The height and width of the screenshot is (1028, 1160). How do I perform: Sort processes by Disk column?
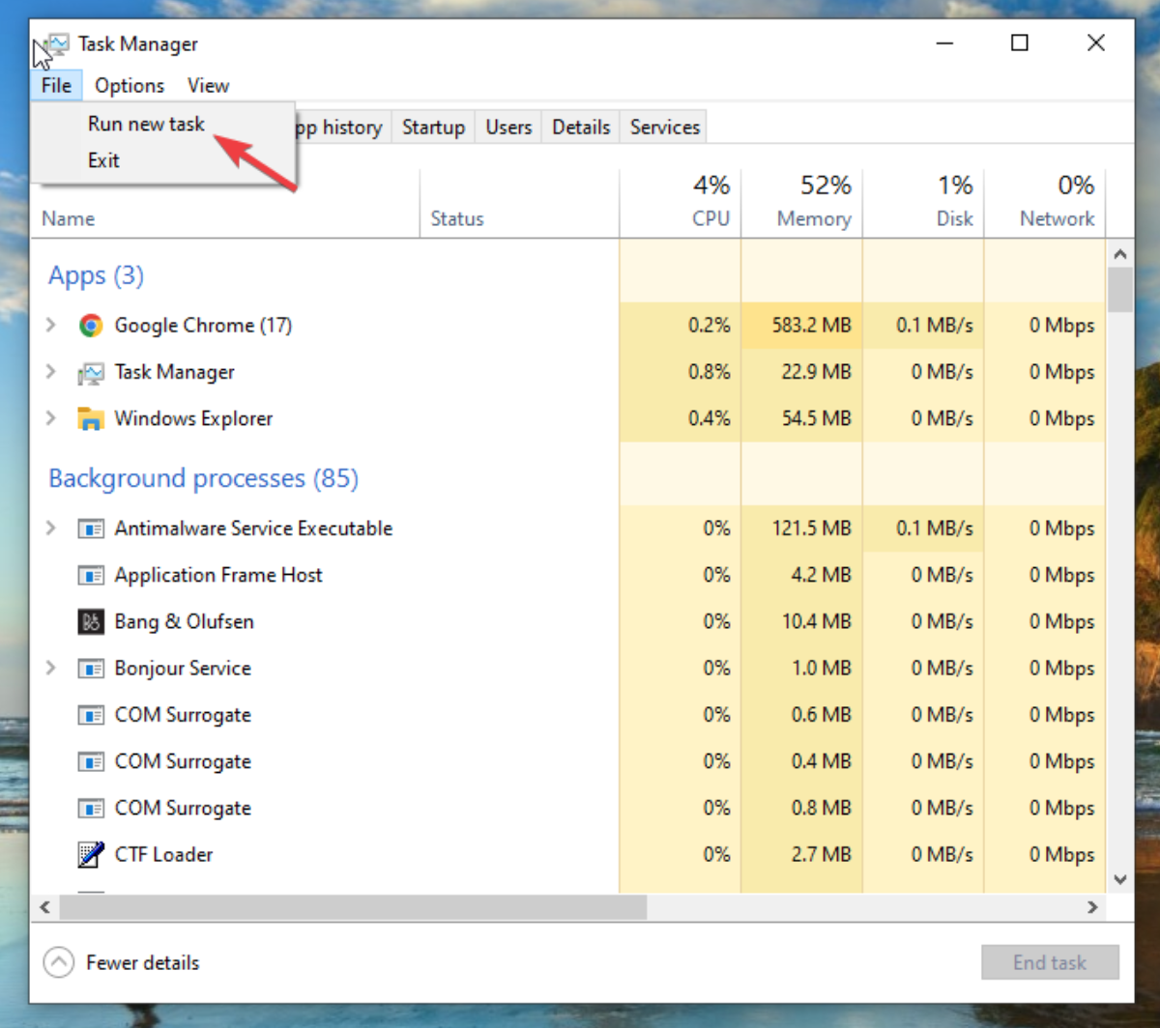(923, 203)
